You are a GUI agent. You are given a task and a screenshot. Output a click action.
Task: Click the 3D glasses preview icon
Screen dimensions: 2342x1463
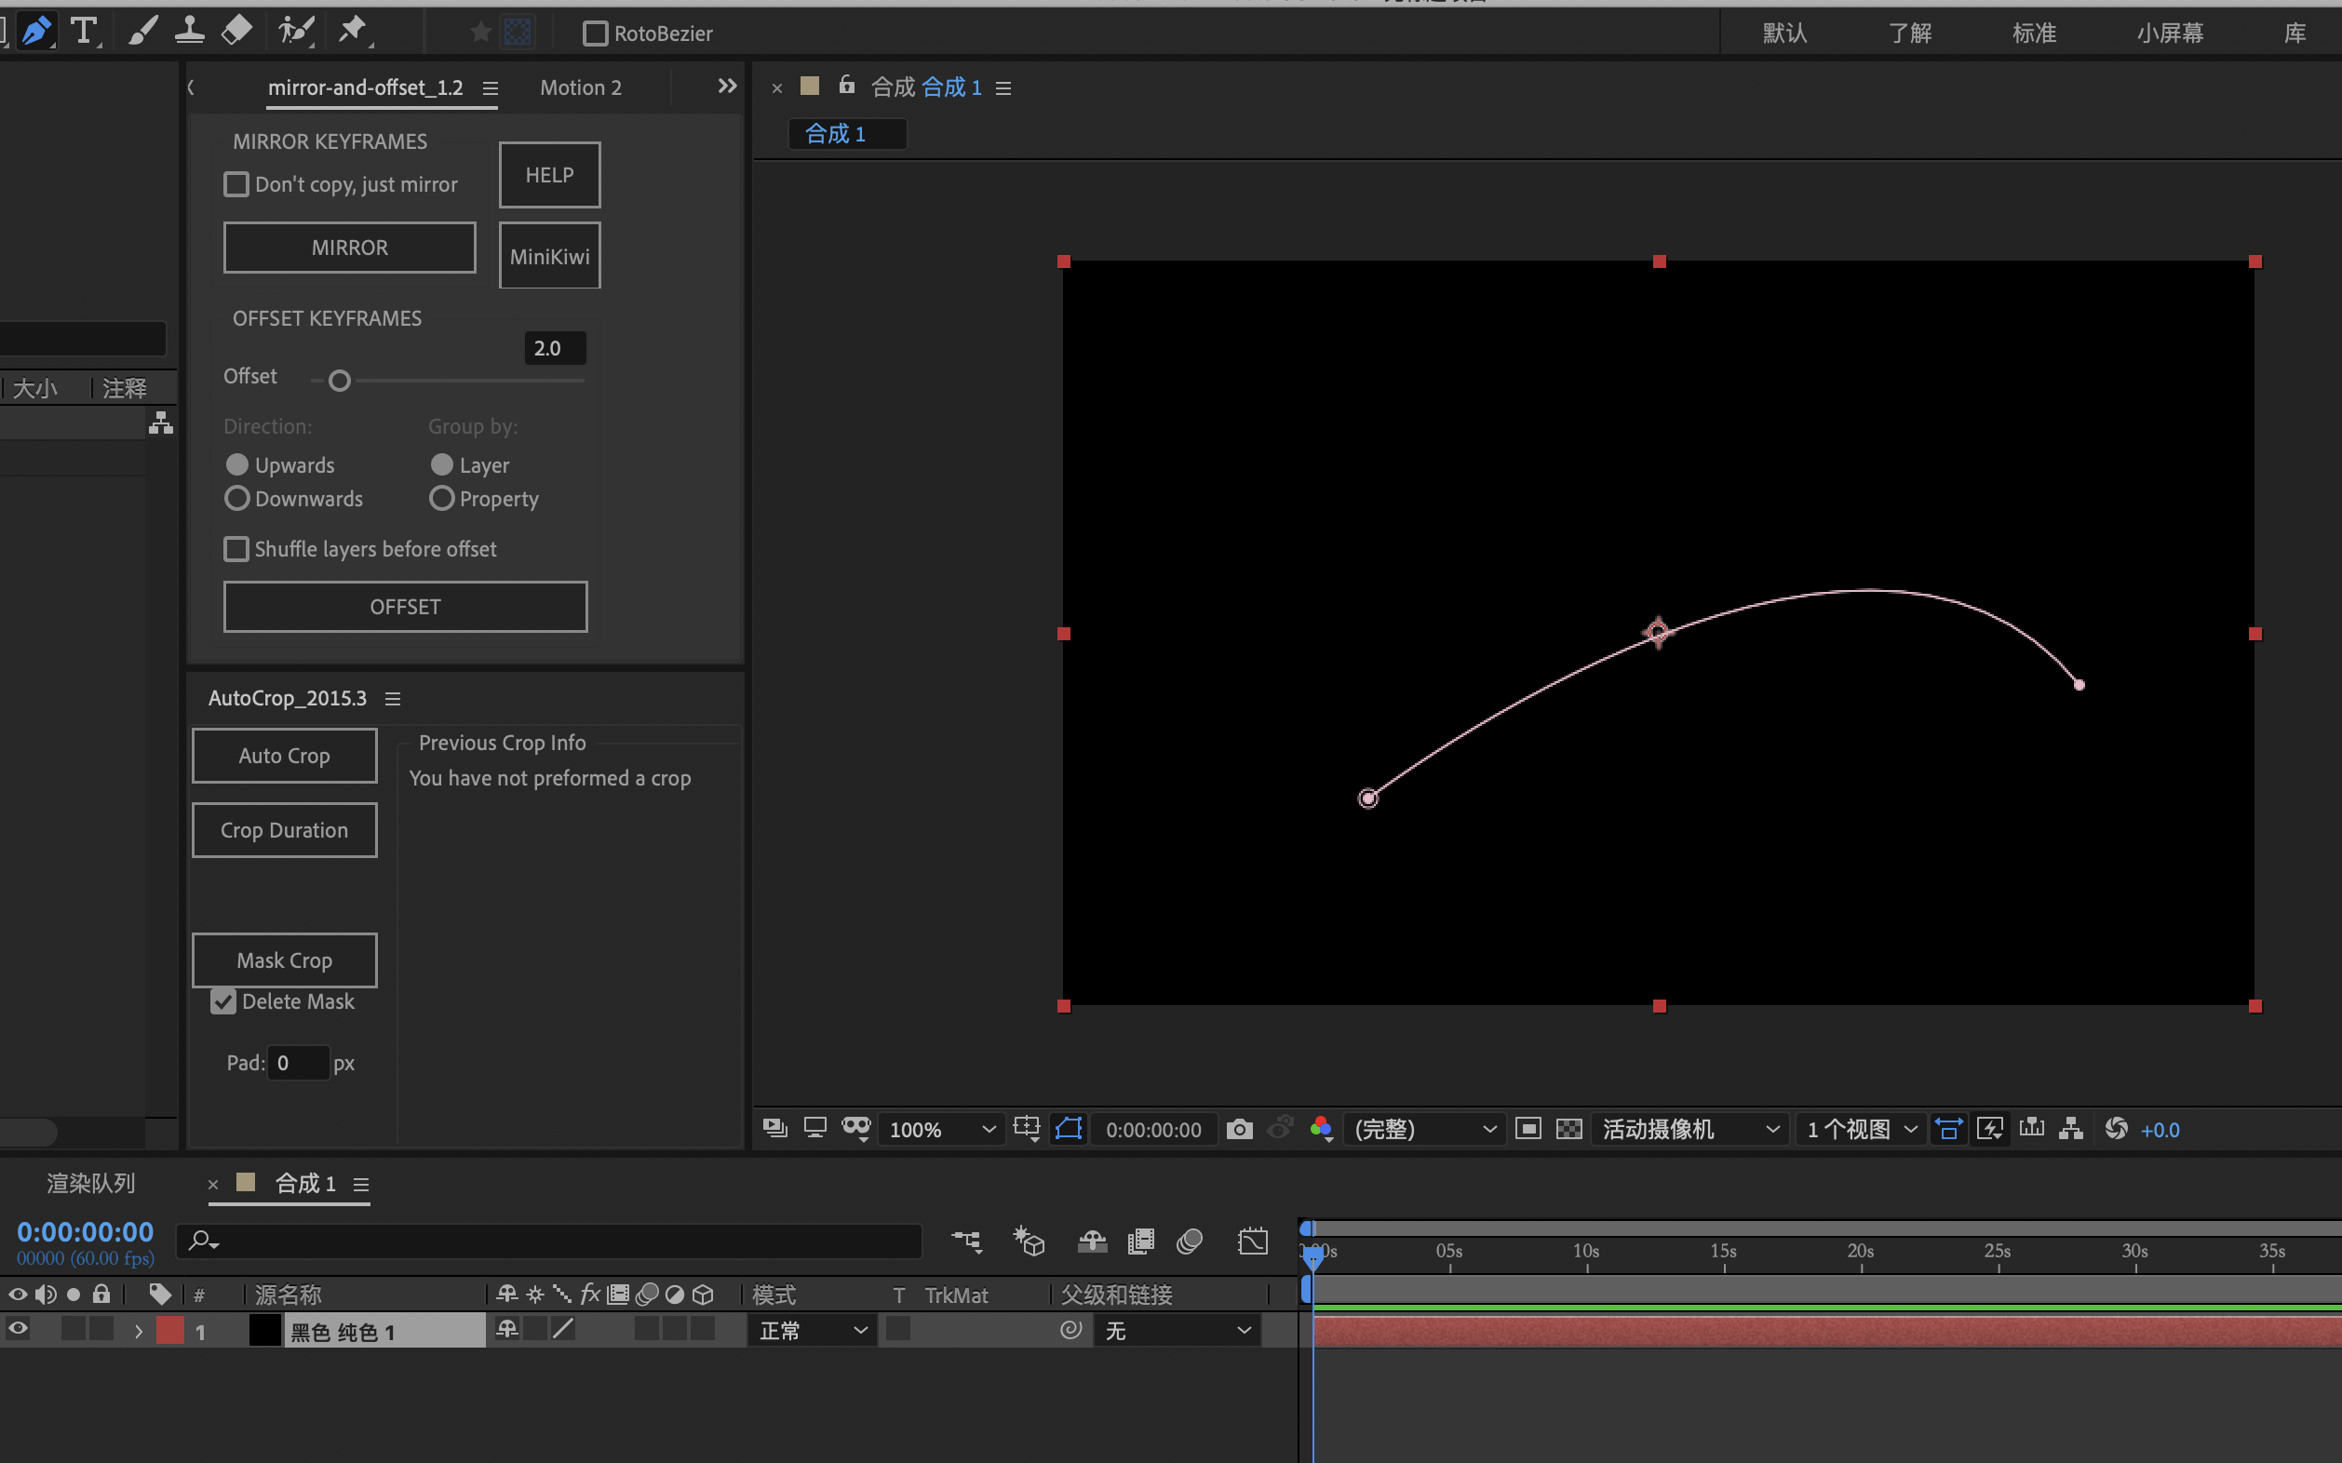click(856, 1129)
